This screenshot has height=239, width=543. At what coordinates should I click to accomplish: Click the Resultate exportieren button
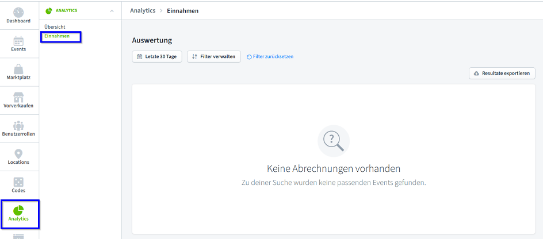pos(502,74)
